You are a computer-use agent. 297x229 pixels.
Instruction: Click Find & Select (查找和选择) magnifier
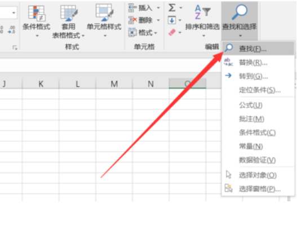[x=240, y=12]
